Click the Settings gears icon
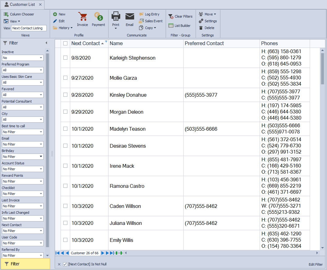327x270 pixels. coord(201,21)
